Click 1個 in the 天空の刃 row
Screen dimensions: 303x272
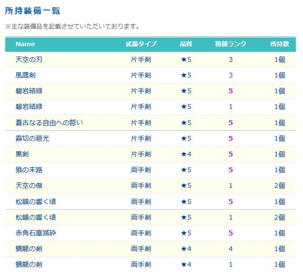[x=280, y=59]
